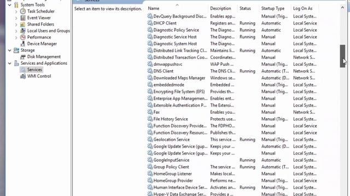Click the WMI Control icon
This screenshot has height=196, width=350.
tap(23, 76)
